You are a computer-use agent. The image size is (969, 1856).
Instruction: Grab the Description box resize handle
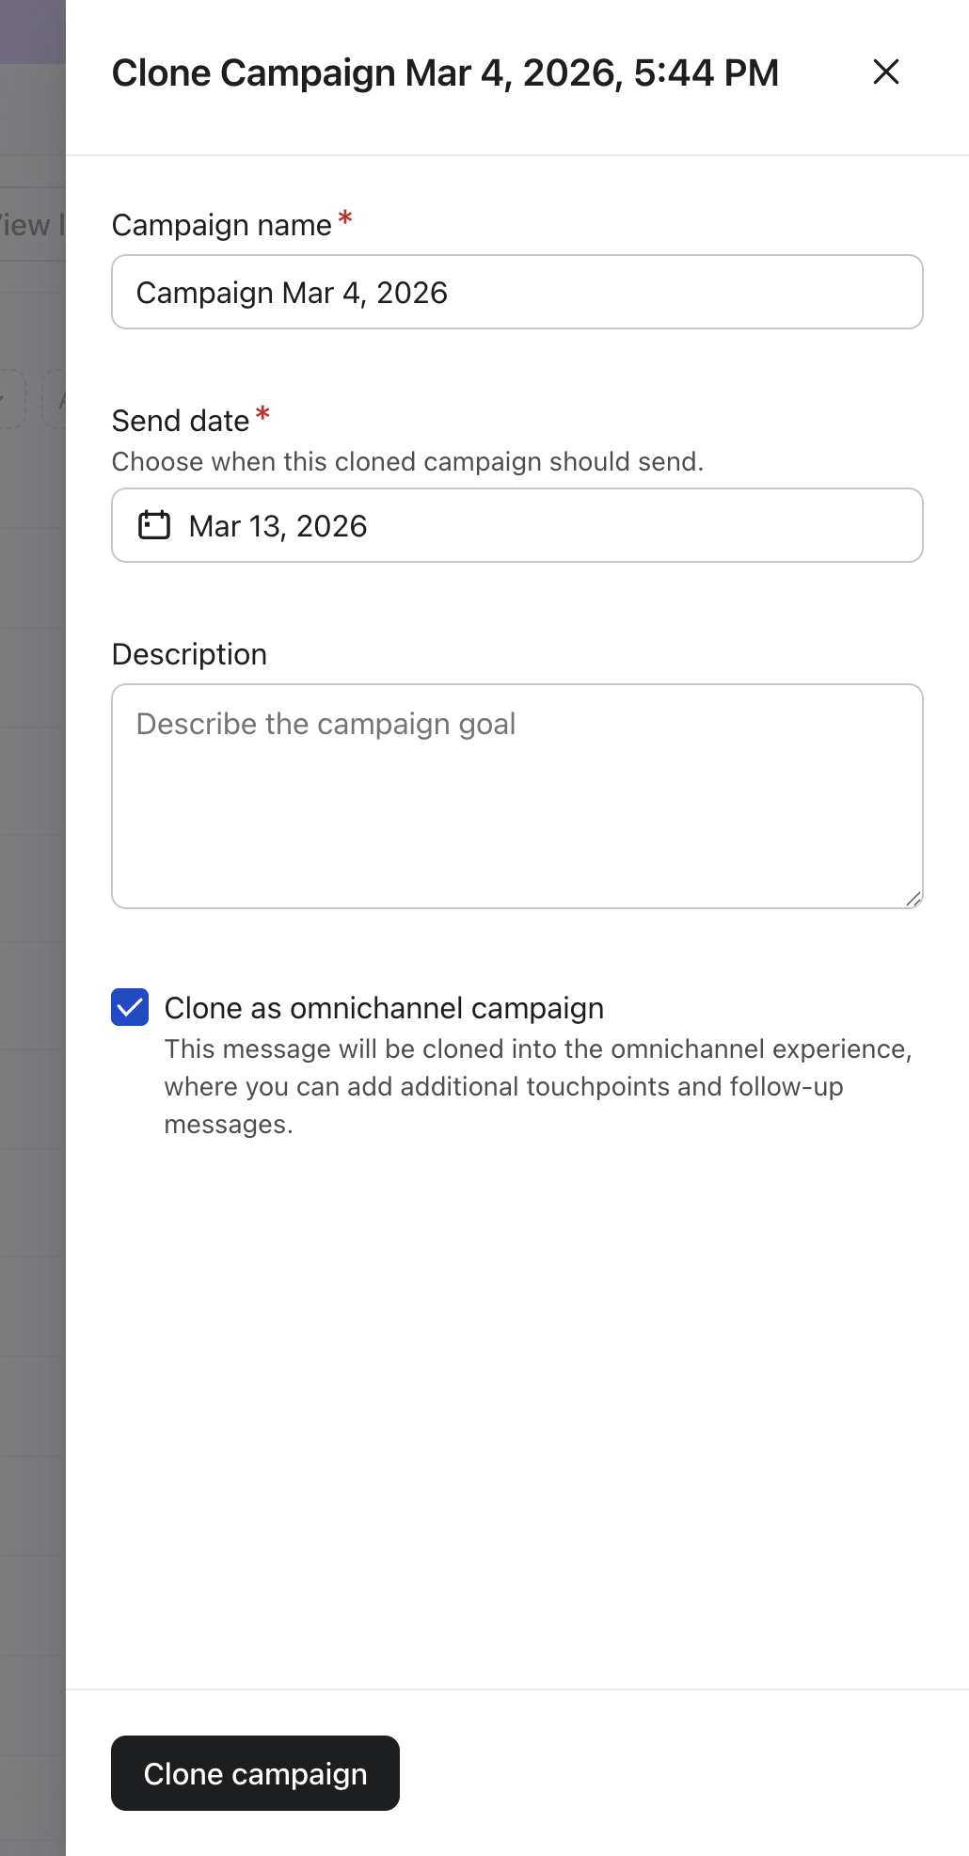913,899
